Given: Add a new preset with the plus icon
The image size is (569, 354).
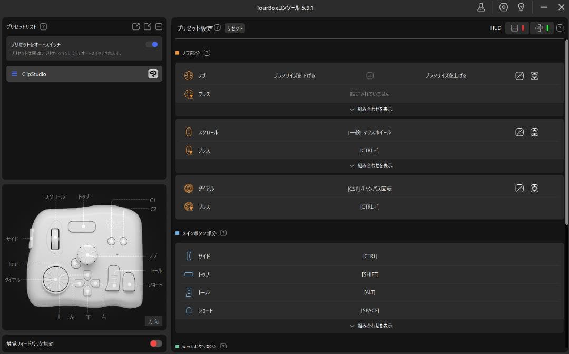Looking at the screenshot, I should point(159,27).
